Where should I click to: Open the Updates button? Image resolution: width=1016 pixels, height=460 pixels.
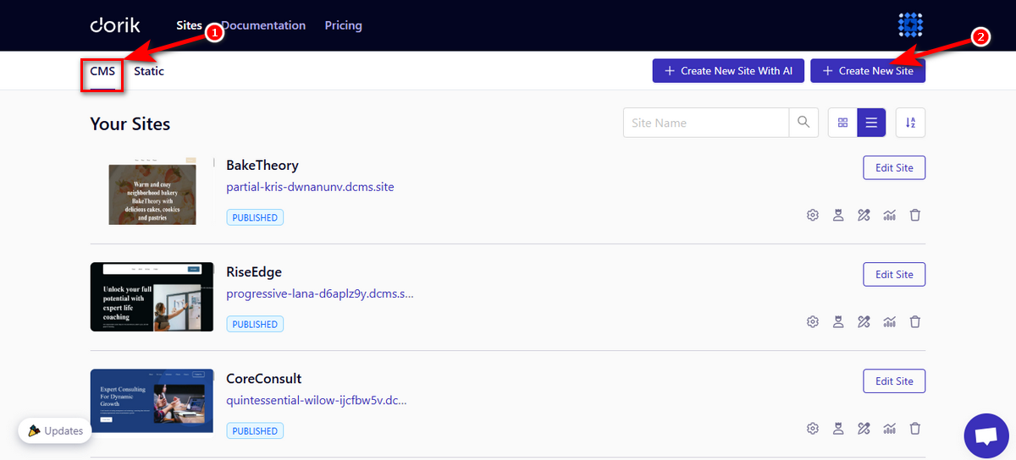tap(55, 430)
